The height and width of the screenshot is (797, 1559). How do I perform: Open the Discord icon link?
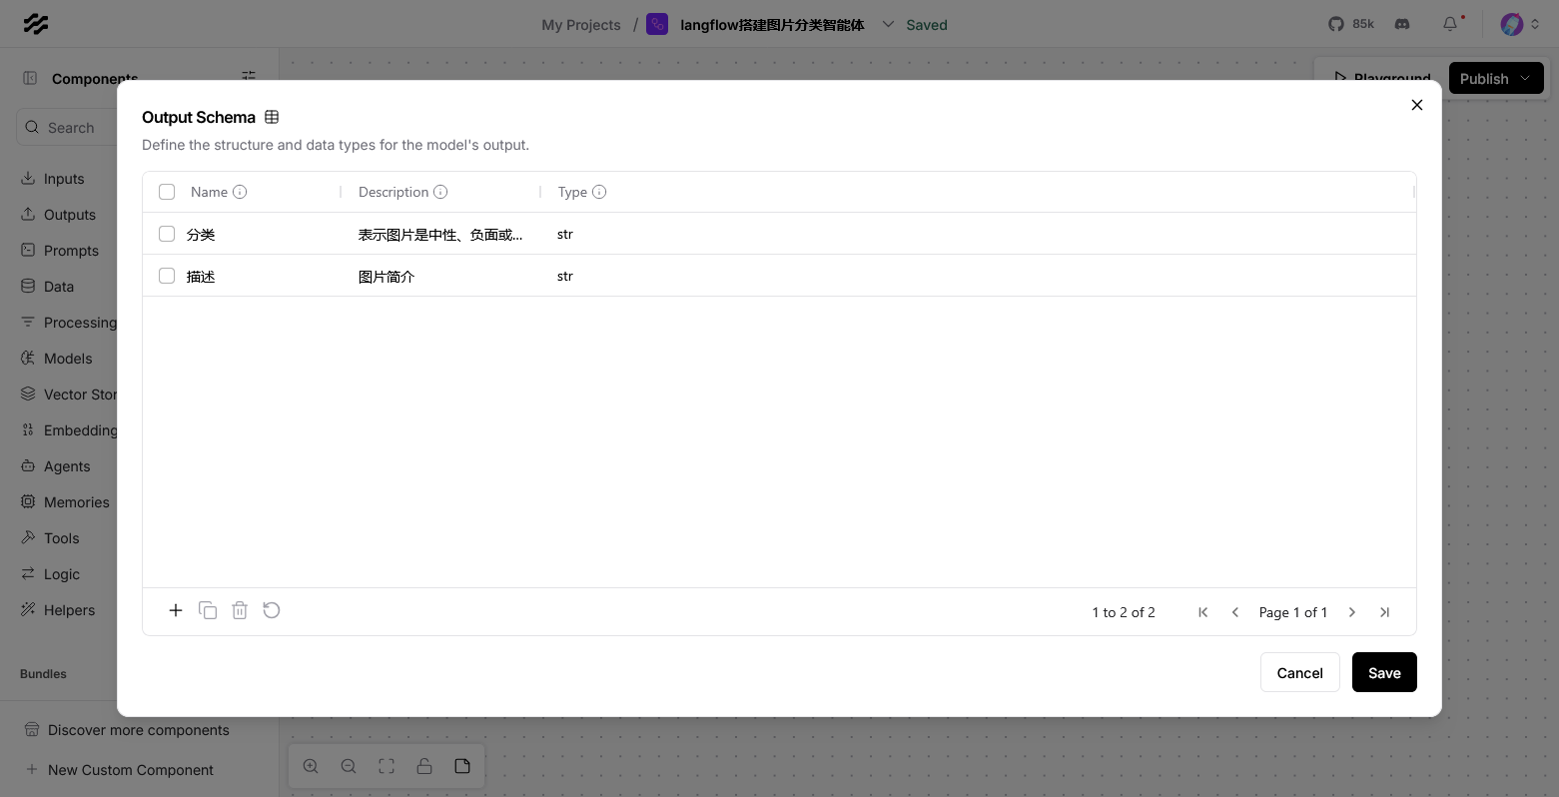tap(1402, 24)
